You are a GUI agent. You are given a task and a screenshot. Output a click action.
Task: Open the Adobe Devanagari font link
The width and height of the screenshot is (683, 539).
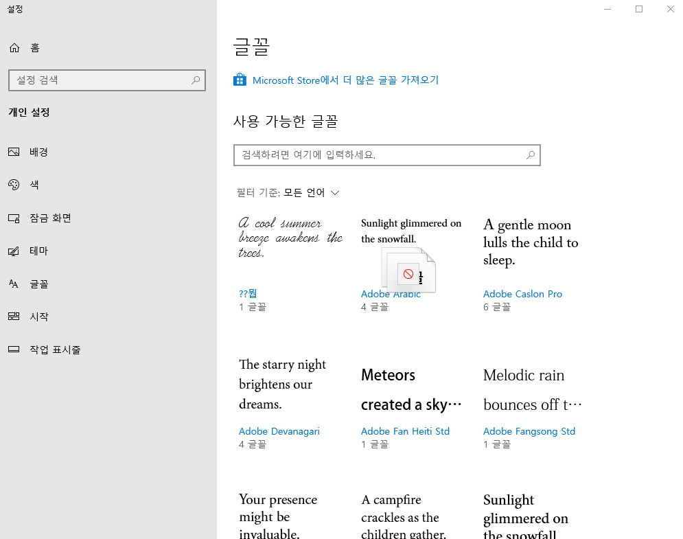pos(279,431)
